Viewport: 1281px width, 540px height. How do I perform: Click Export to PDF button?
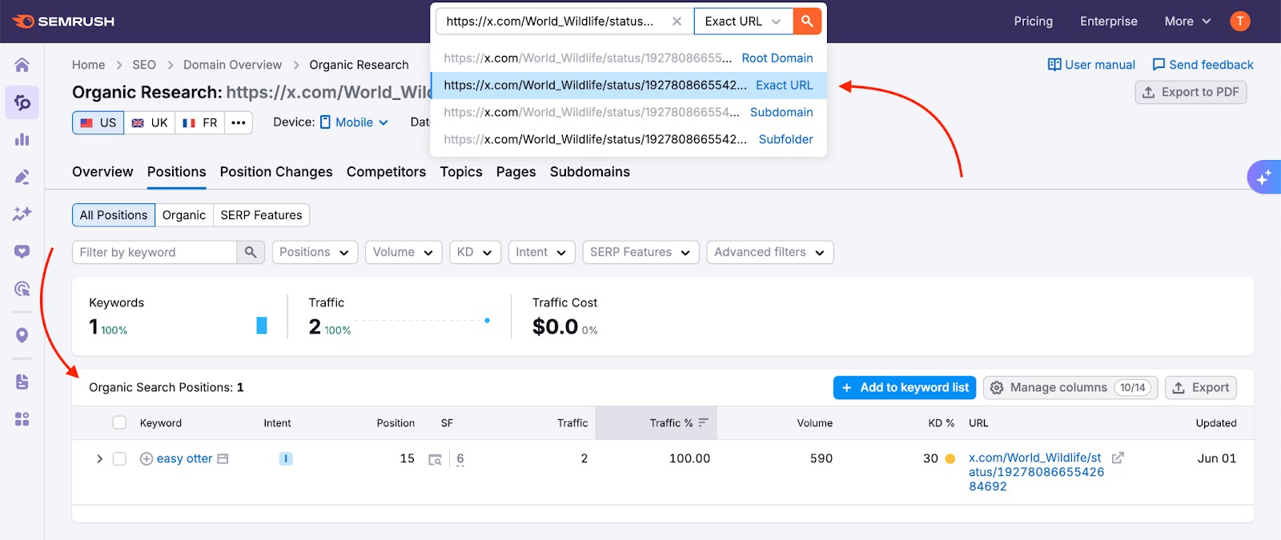coord(1190,92)
